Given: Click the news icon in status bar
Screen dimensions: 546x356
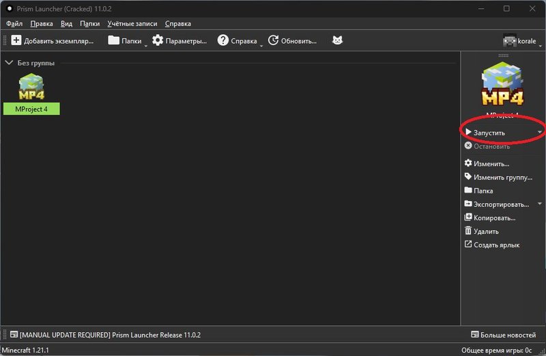Looking at the screenshot, I should coord(14,334).
